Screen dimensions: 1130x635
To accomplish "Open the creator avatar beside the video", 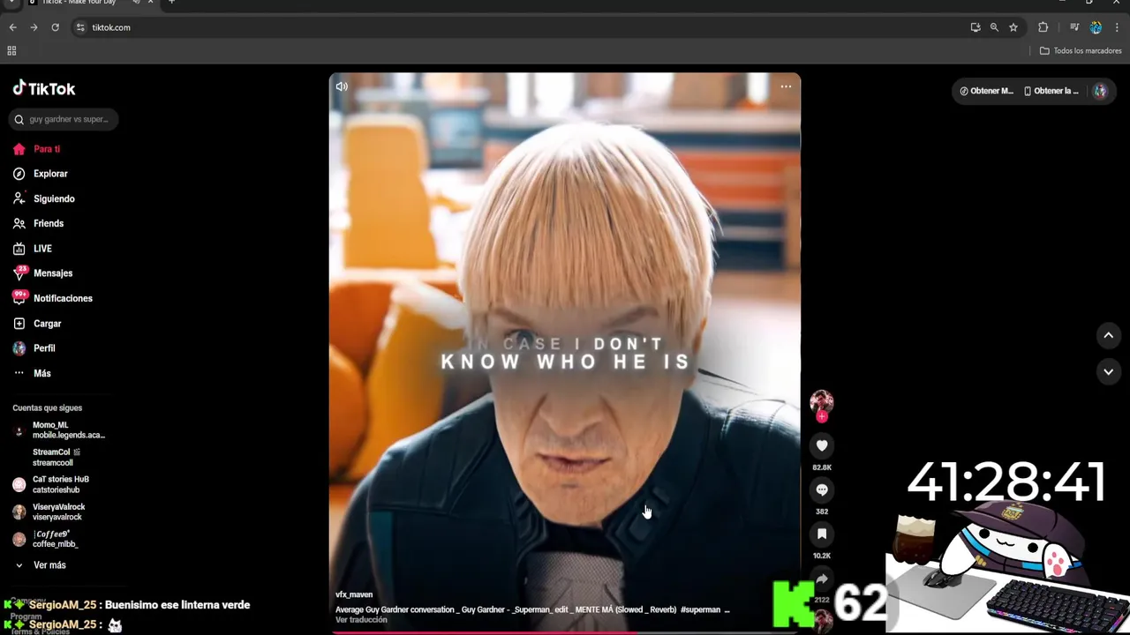I will pyautogui.click(x=822, y=402).
